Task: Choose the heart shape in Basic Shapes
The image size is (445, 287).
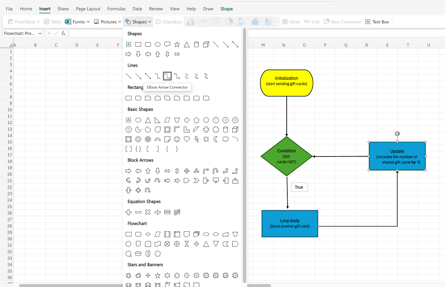Action: click(x=187, y=139)
